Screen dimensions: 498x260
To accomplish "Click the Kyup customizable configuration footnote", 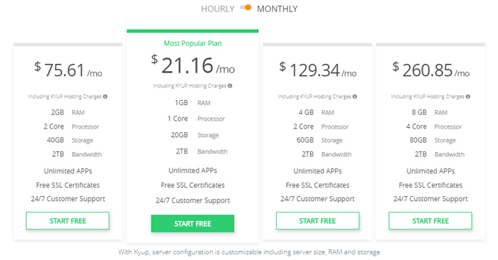I will point(249,252).
